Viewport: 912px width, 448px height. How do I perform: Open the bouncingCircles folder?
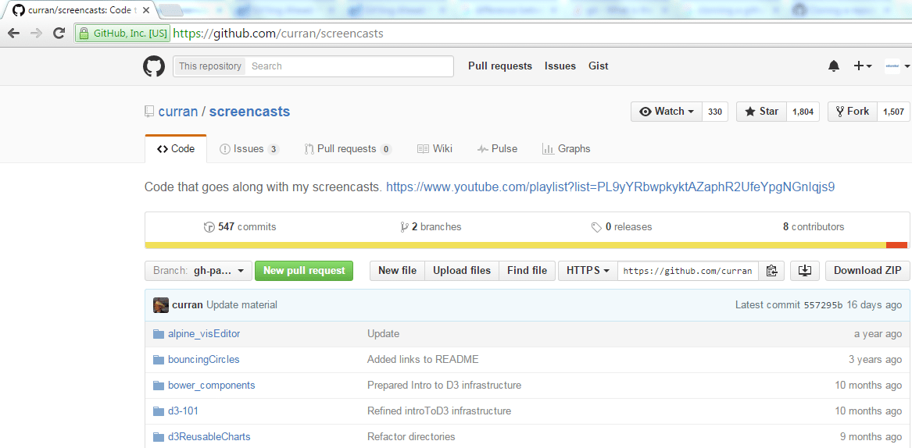203,360
